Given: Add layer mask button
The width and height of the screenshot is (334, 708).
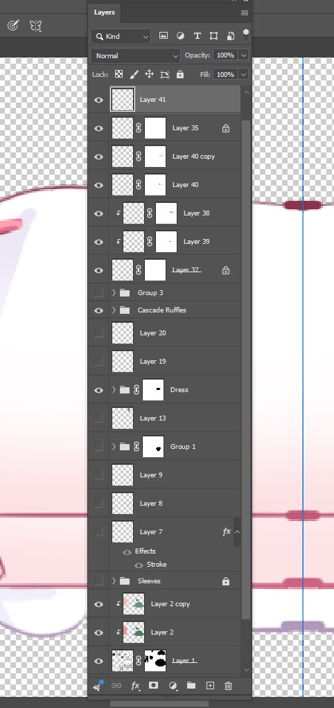Looking at the screenshot, I should click(153, 685).
